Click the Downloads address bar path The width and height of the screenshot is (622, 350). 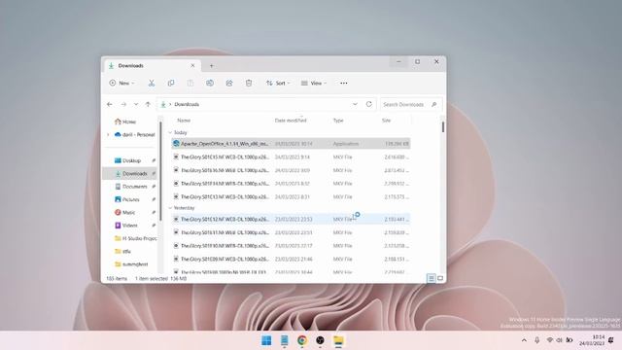tap(187, 104)
